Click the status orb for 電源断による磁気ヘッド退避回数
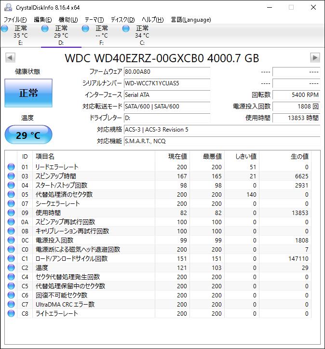This screenshot has height=349, width=325. coord(11,249)
